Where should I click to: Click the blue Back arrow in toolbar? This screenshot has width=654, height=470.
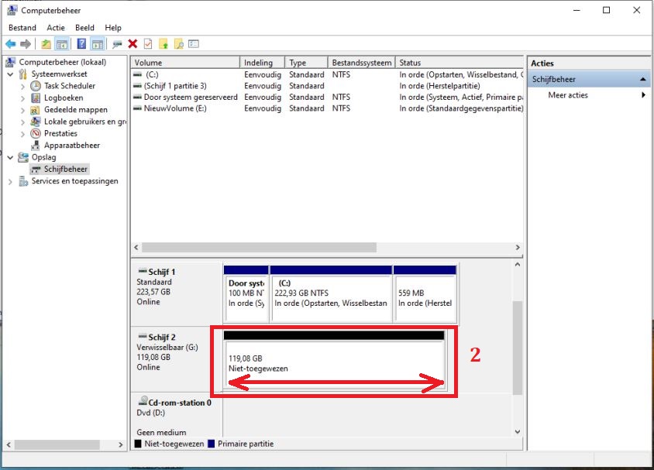pos(10,44)
